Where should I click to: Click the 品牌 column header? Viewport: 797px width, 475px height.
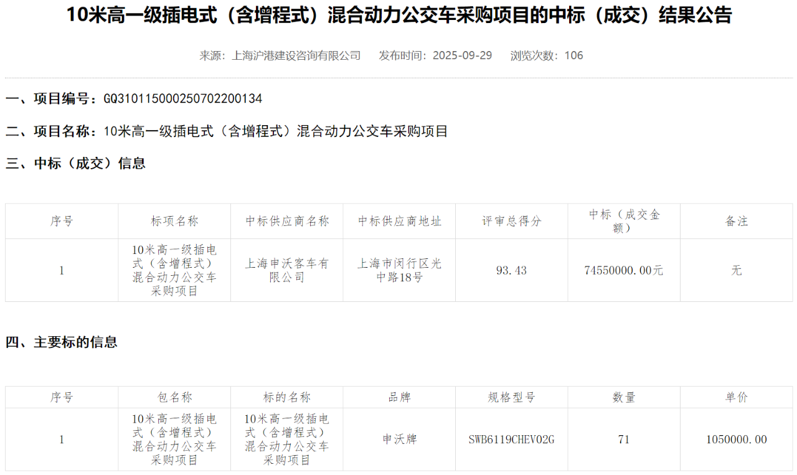tap(399, 397)
